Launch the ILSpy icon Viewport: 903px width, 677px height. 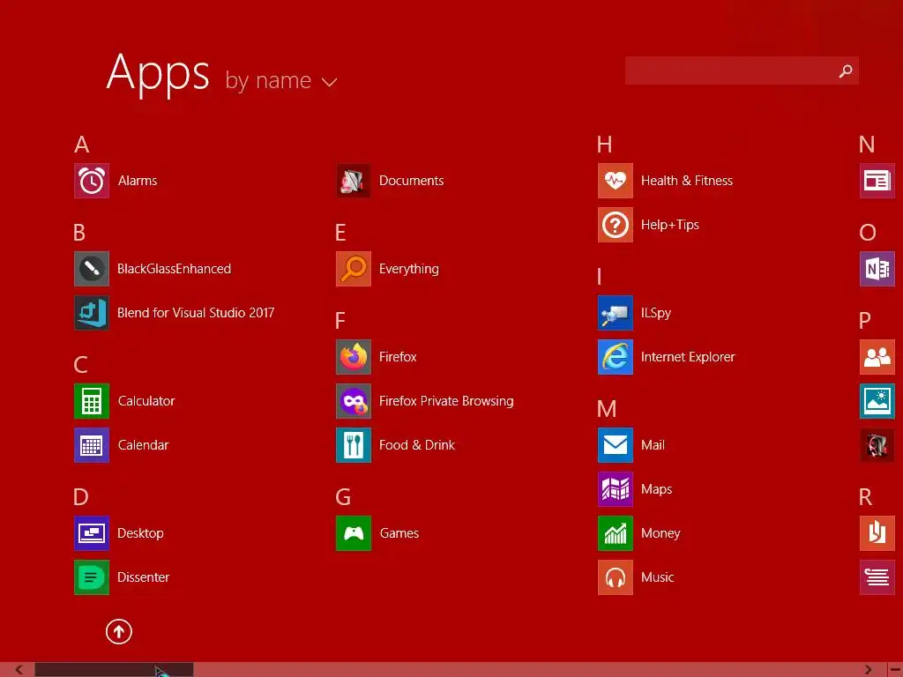click(x=616, y=313)
